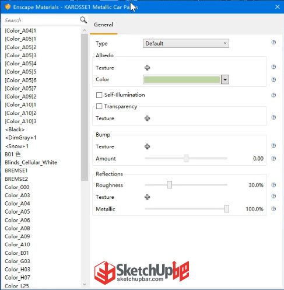Expand the Albedo color dropdown arrow
Screen dimensions: 284x290
pyautogui.click(x=225, y=79)
